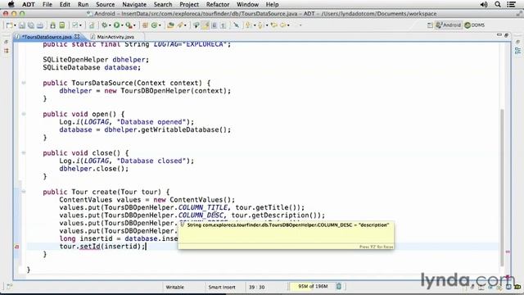
Task: Open the Android SDK Manager icon
Action: coord(52,25)
